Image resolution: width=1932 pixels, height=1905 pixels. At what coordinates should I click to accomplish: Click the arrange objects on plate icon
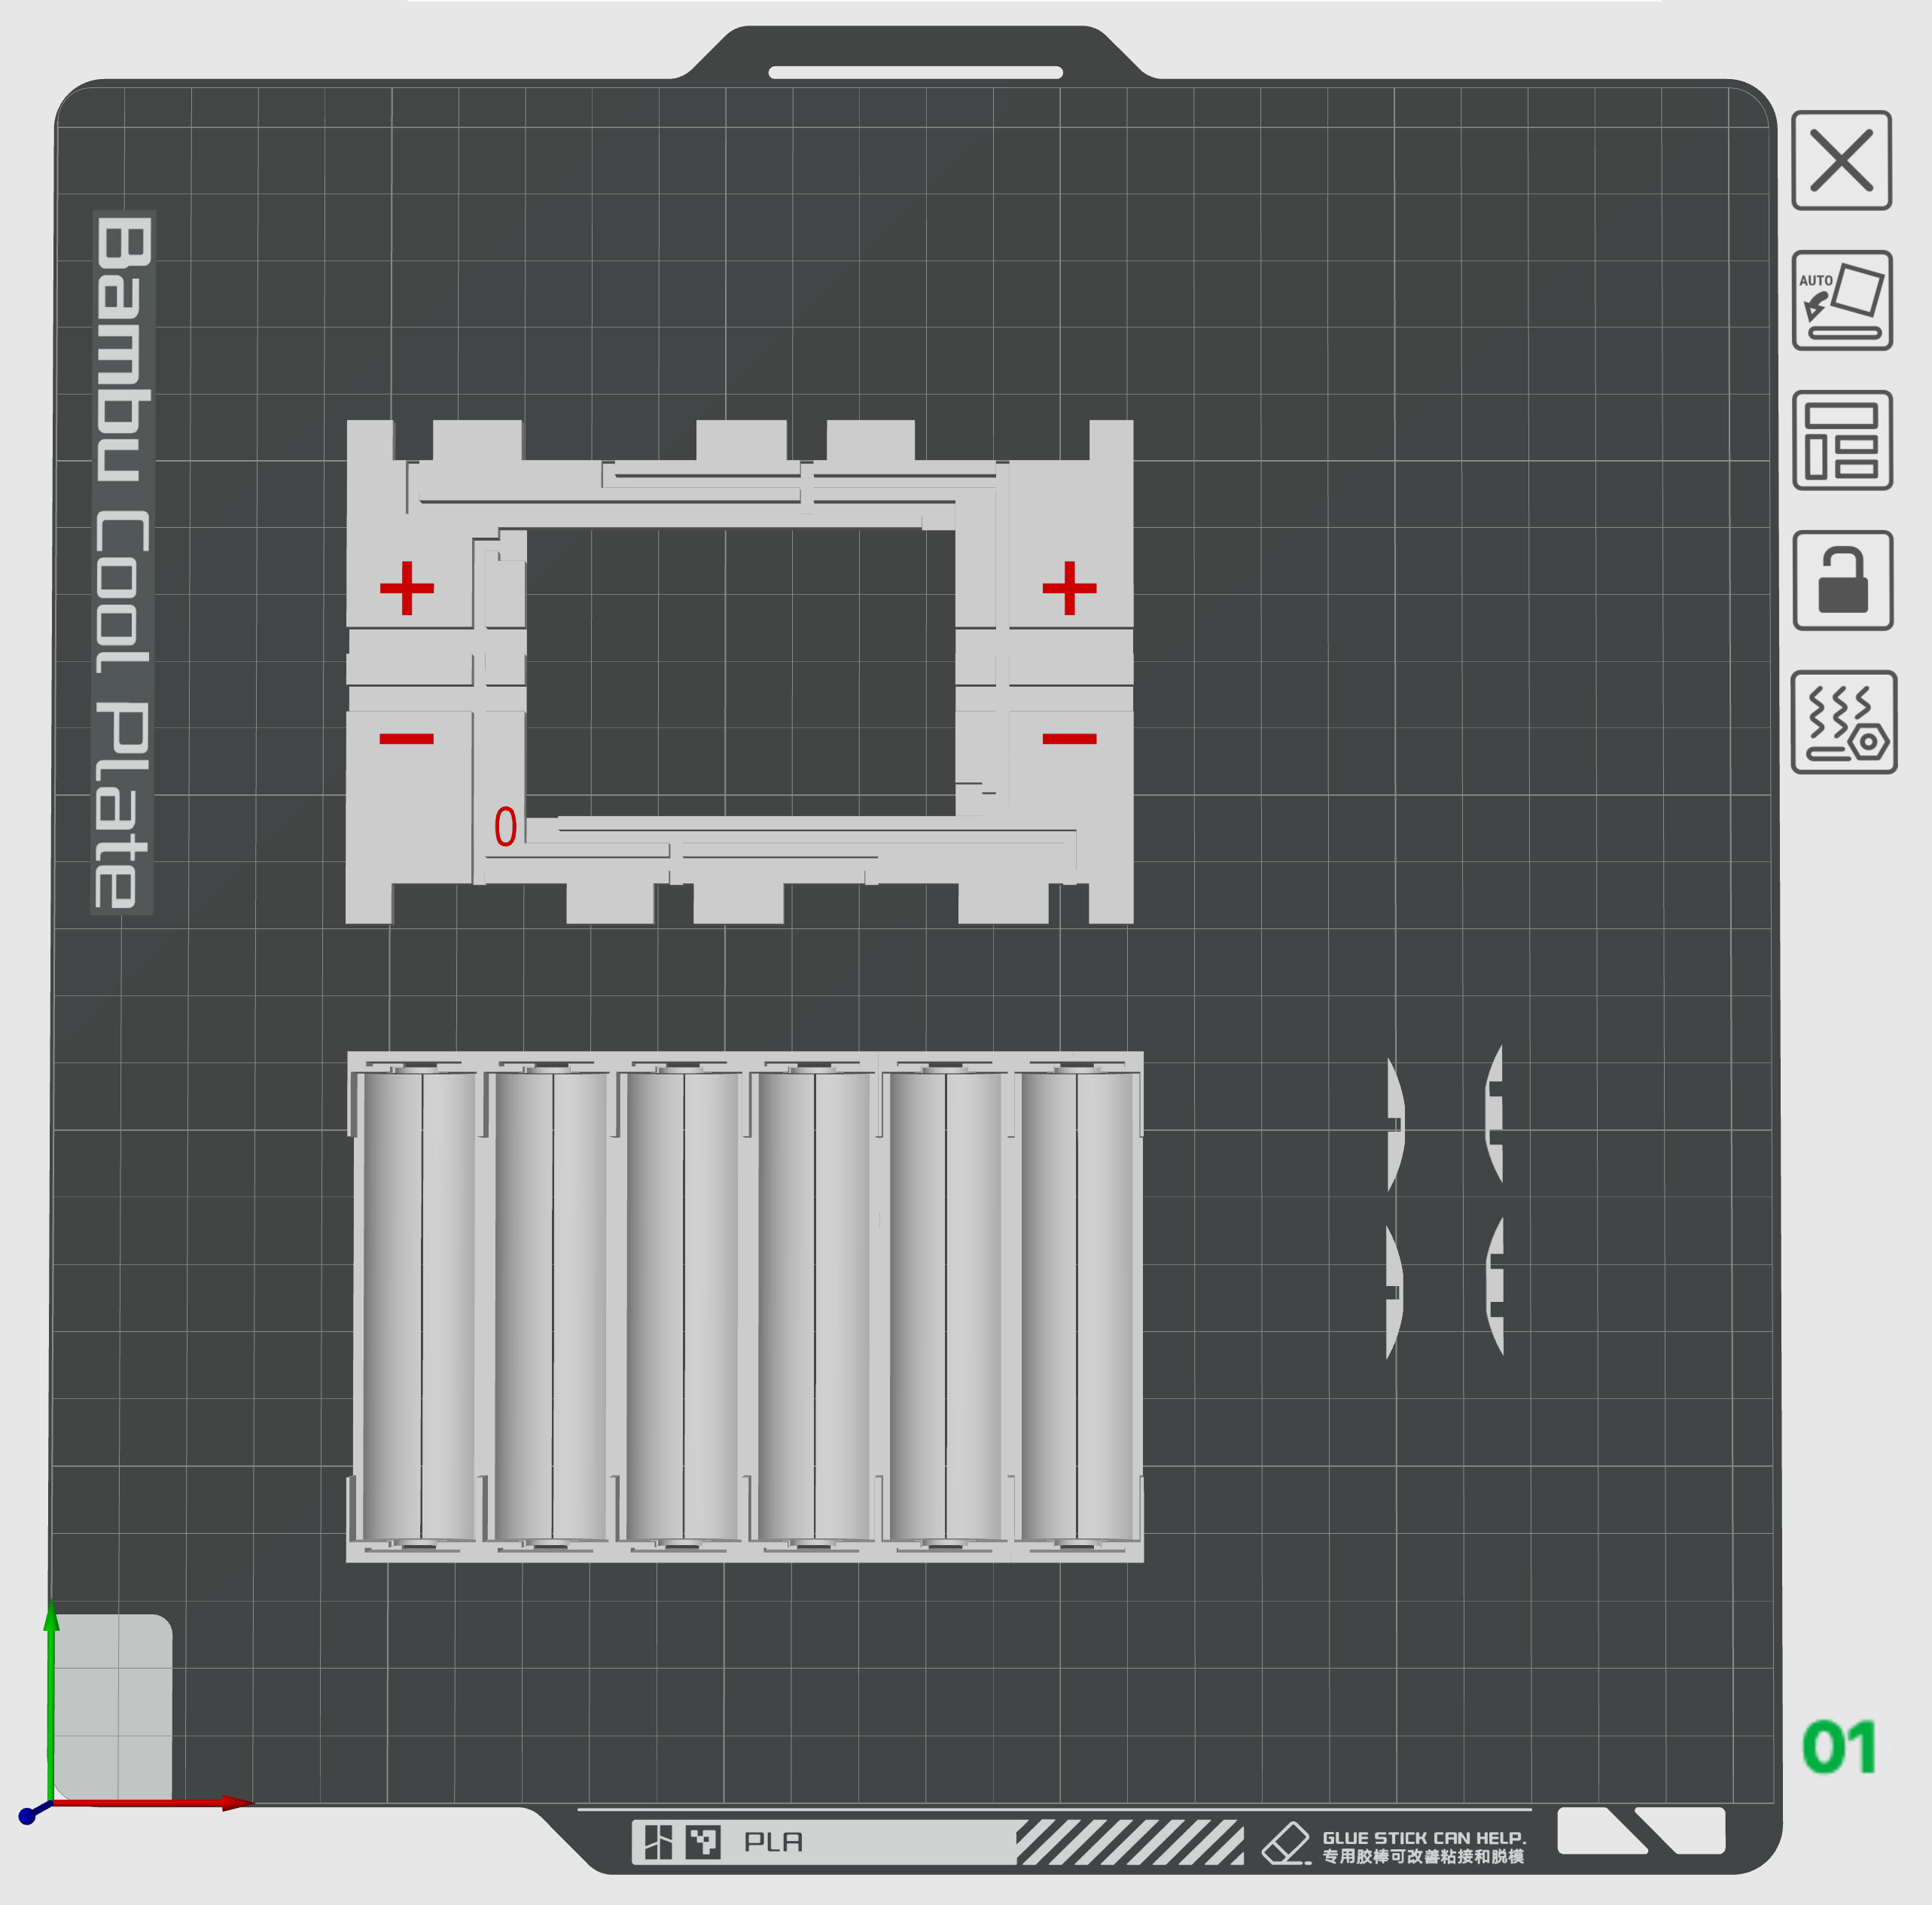click(1842, 440)
